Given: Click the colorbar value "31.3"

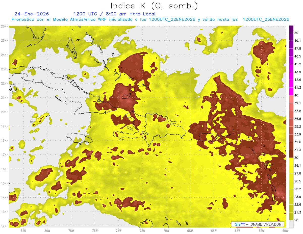Looking at the screenshot, I should (x=297, y=150).
